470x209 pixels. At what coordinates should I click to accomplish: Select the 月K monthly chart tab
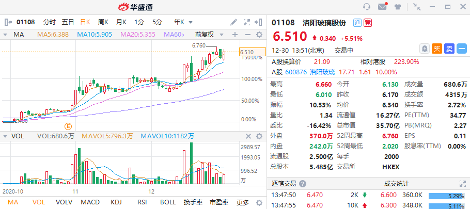click(x=121, y=22)
